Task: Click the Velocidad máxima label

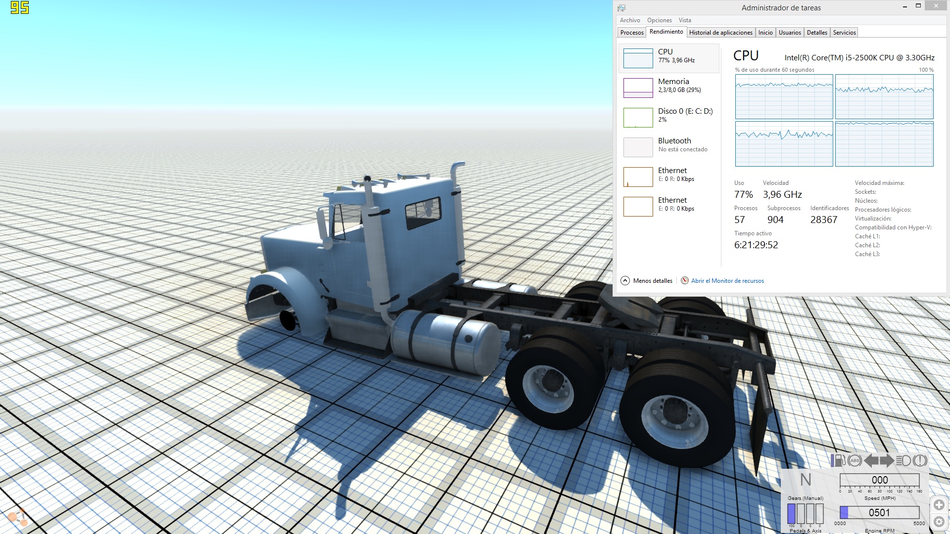Action: (x=879, y=183)
